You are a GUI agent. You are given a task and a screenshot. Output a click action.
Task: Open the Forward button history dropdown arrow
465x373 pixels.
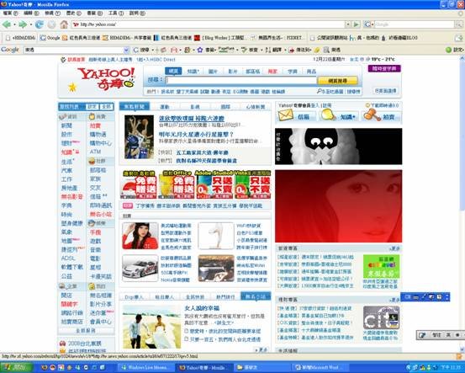pyautogui.click(x=30, y=24)
